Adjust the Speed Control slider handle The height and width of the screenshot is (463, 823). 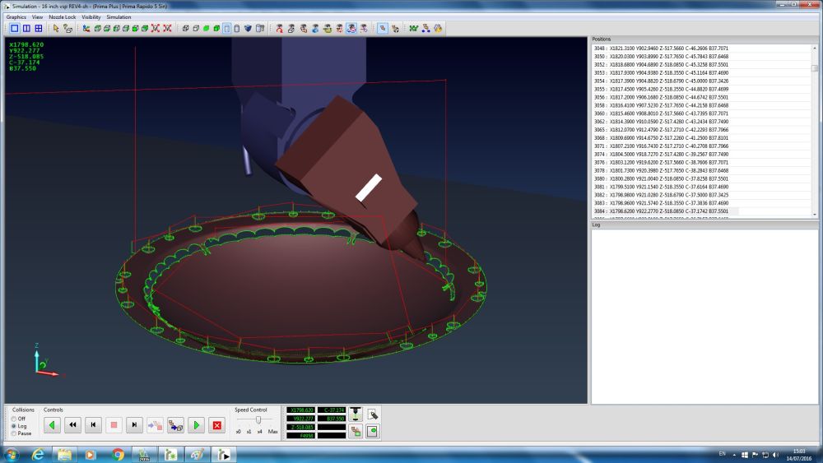[x=258, y=419]
